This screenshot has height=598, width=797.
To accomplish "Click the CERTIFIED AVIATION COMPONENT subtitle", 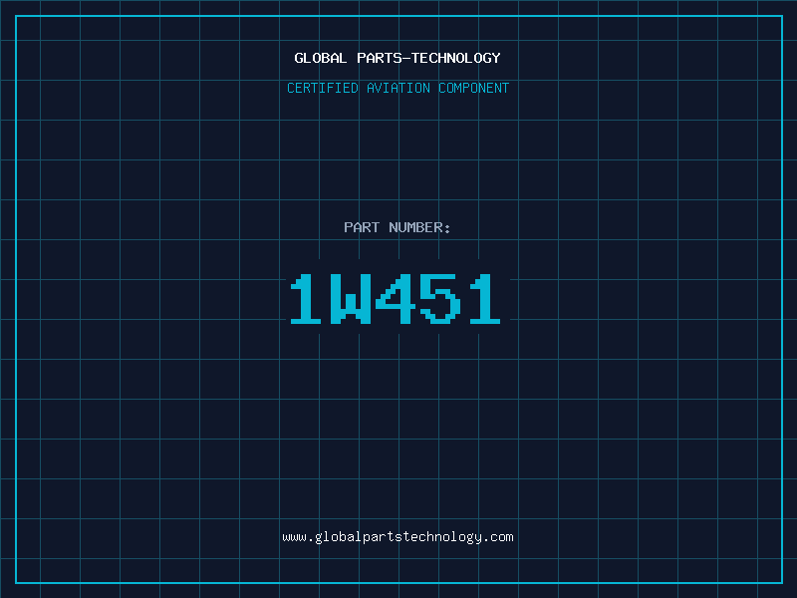I will click(398, 88).
